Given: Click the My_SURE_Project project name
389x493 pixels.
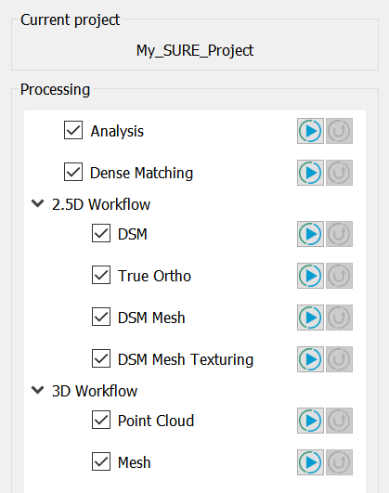Looking at the screenshot, I should pos(195,50).
